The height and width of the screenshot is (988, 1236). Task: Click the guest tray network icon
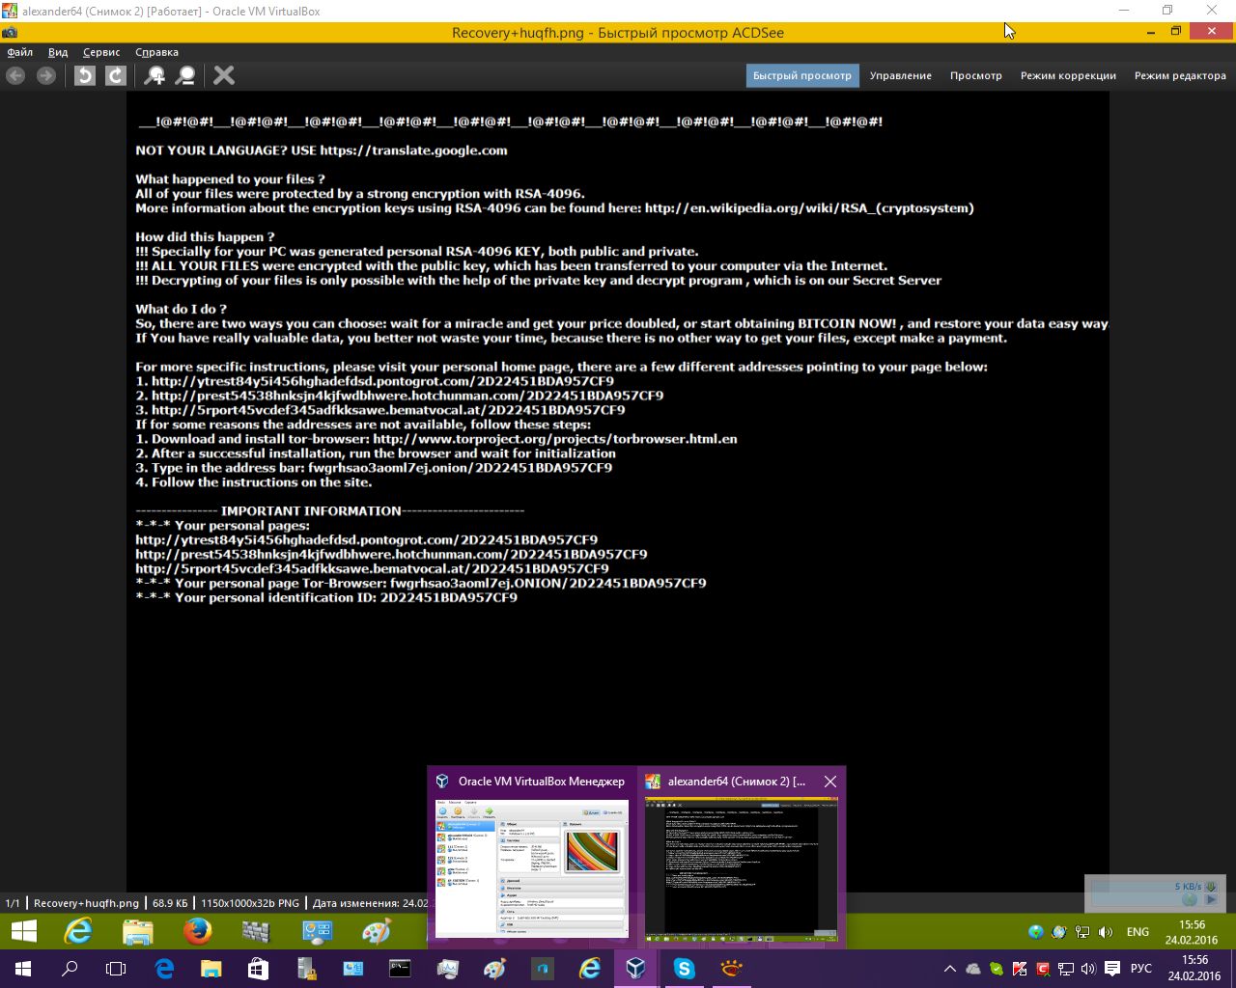coord(1082,932)
